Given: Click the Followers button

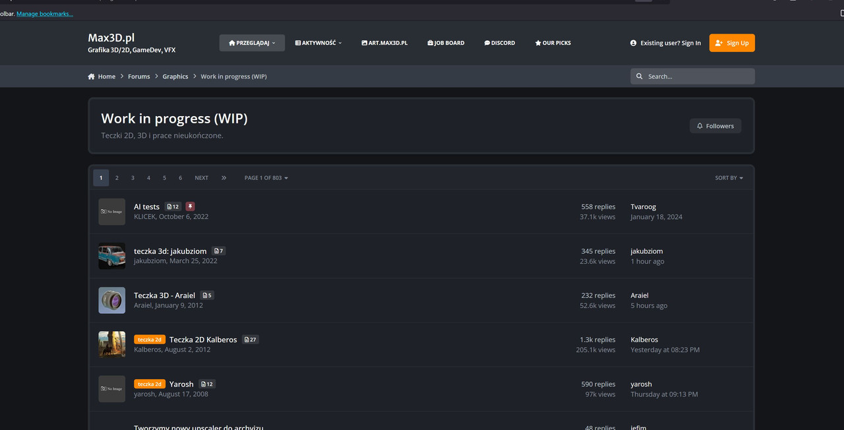Looking at the screenshot, I should coord(715,126).
